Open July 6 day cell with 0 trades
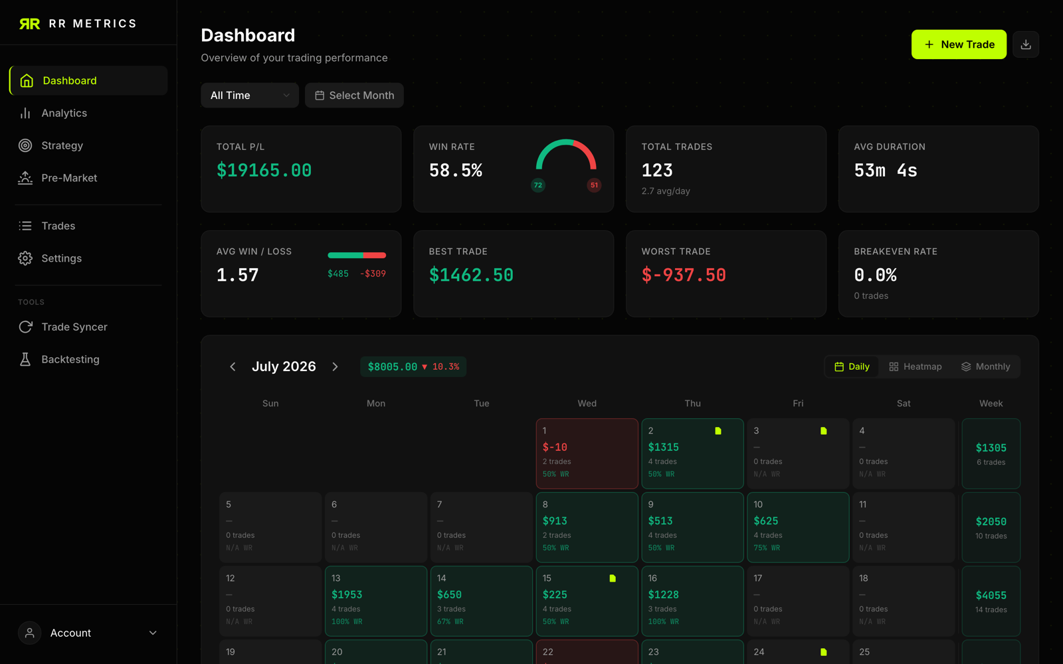The image size is (1063, 664). [x=376, y=527]
